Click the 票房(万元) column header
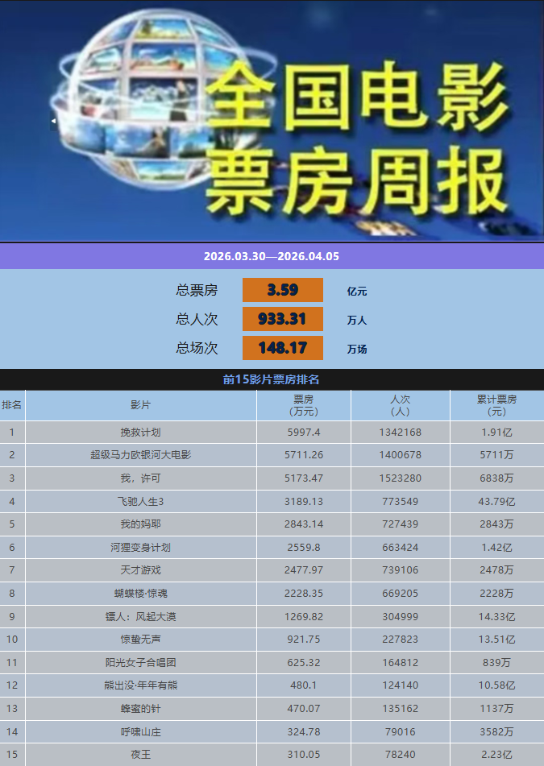Image resolution: width=544 pixels, height=766 pixels. pos(303,405)
